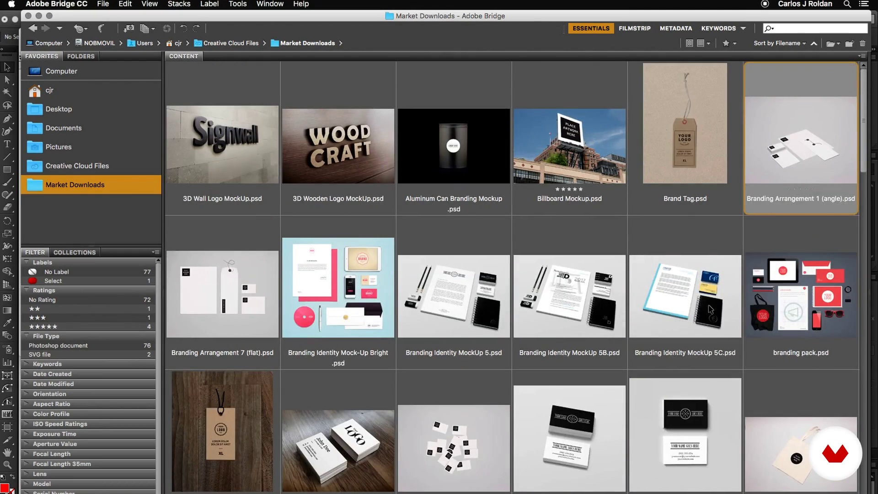This screenshot has height=494, width=878.
Task: Open the Sort by Filename dropdown
Action: [780, 43]
